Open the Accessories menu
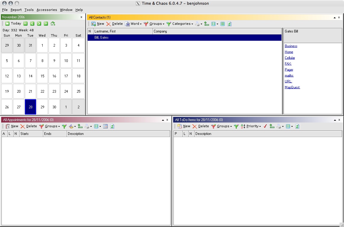Image resolution: width=344 pixels, height=227 pixels. [46, 10]
